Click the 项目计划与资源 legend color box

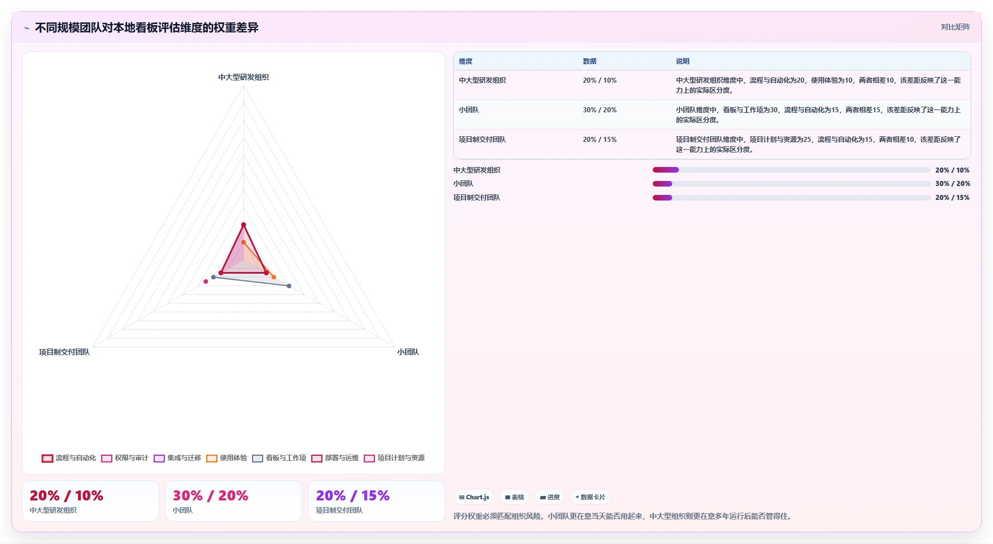pyautogui.click(x=369, y=459)
